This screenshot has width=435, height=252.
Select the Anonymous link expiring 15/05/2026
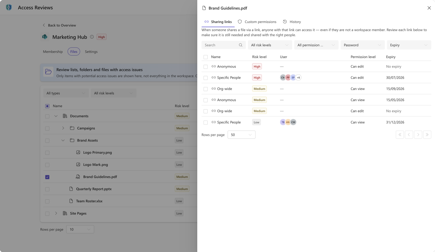pyautogui.click(x=206, y=100)
